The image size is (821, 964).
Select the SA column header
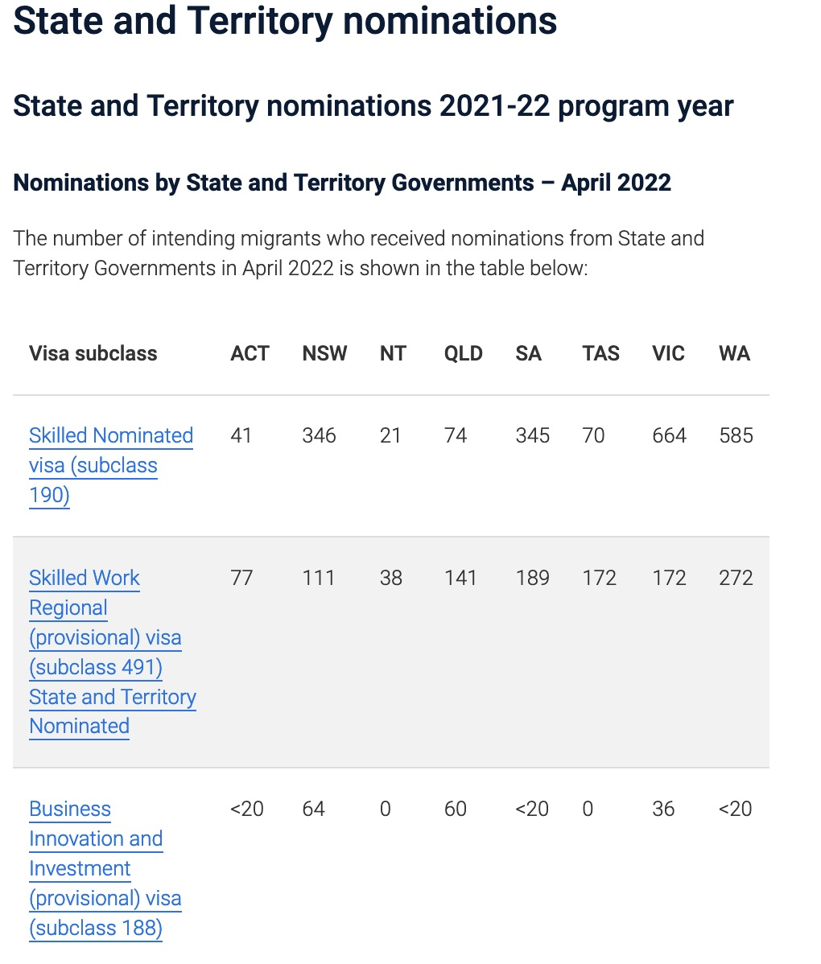(528, 353)
